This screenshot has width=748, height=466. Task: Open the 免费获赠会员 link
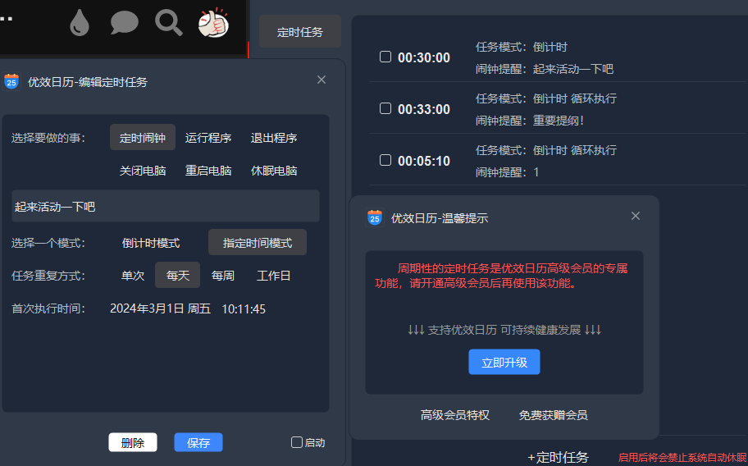tap(553, 415)
